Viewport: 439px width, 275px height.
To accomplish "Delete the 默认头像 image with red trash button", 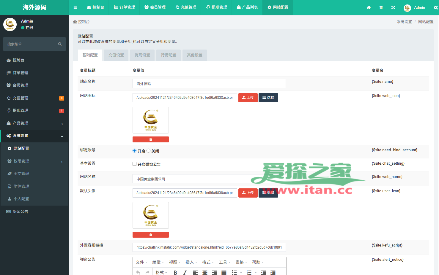I will click(x=151, y=235).
